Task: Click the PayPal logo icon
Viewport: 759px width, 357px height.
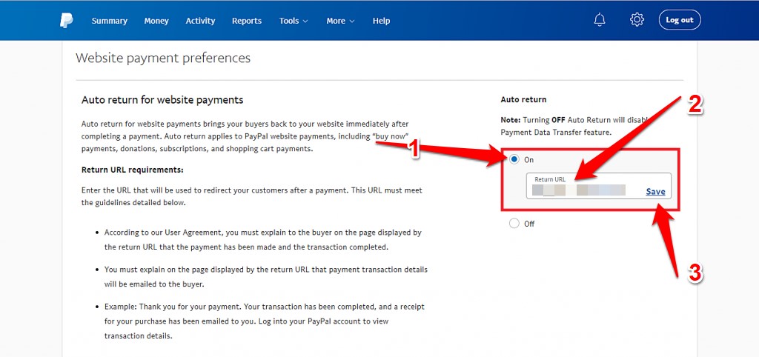Action: click(x=67, y=21)
